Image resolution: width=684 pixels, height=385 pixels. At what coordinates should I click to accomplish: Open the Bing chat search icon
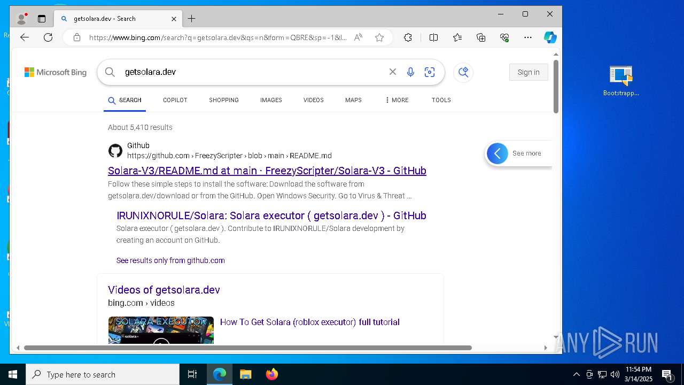click(463, 72)
